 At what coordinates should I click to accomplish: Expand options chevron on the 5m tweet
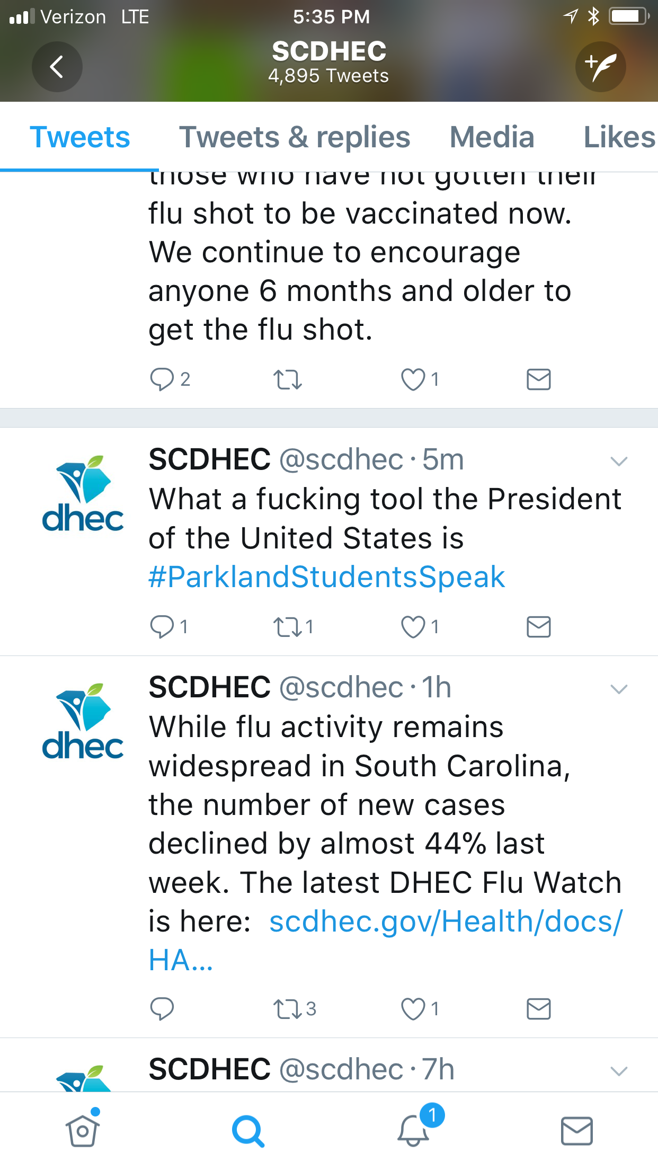[619, 461]
